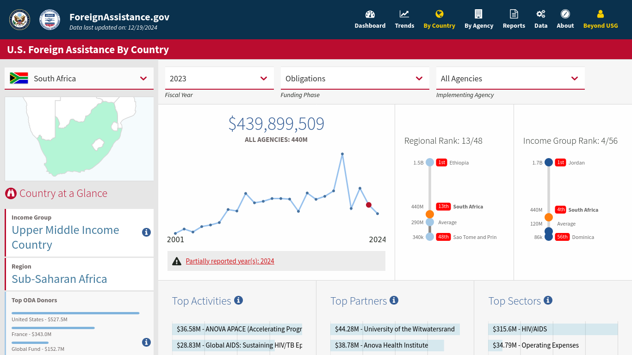Open the 2023 Fiscal Year dropdown
The height and width of the screenshot is (355, 632).
point(219,79)
